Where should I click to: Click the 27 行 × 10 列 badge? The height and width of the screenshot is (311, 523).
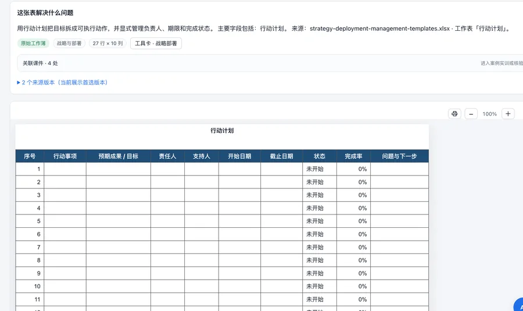(108, 44)
